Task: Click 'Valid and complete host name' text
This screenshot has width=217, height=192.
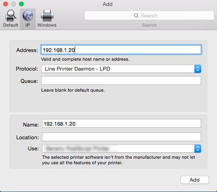Action: tap(85, 59)
